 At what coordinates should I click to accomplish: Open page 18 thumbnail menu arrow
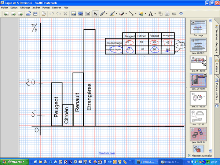(205, 75)
